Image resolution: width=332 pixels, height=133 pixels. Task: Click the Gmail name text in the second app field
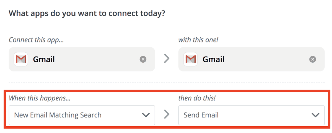(x=213, y=59)
